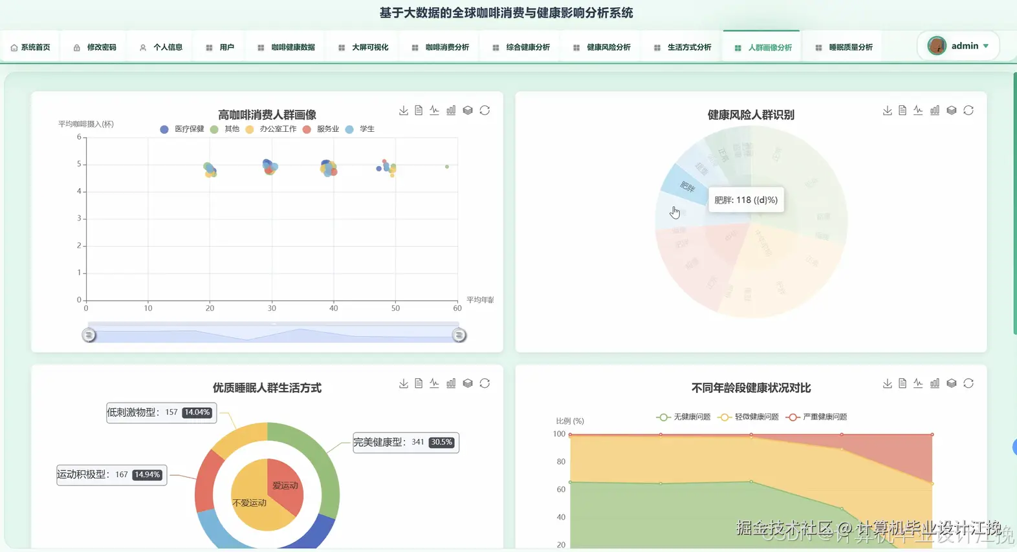Switch 优质睡眠人群生活方式 chart to bar type
This screenshot has height=552, width=1017.
tap(451, 383)
